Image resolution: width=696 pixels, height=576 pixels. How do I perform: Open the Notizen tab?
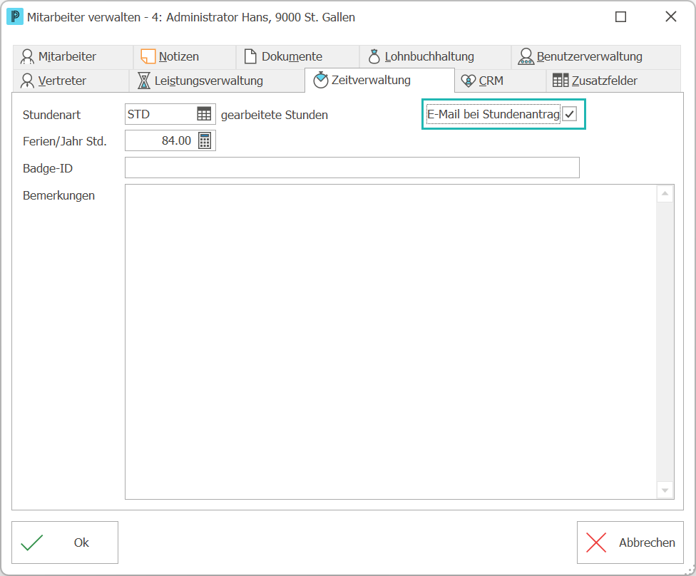(x=184, y=57)
